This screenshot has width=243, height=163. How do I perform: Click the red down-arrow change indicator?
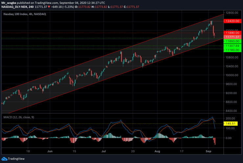point(49,7)
